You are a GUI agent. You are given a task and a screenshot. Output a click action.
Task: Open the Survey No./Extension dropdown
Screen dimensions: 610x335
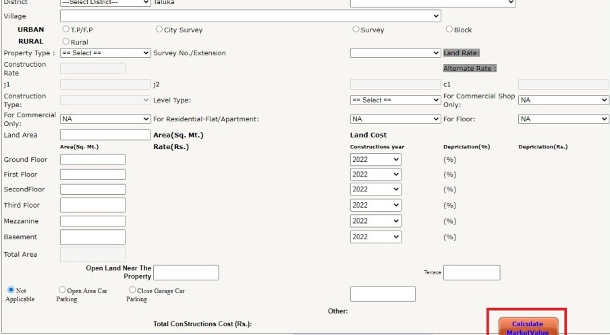[x=395, y=53]
